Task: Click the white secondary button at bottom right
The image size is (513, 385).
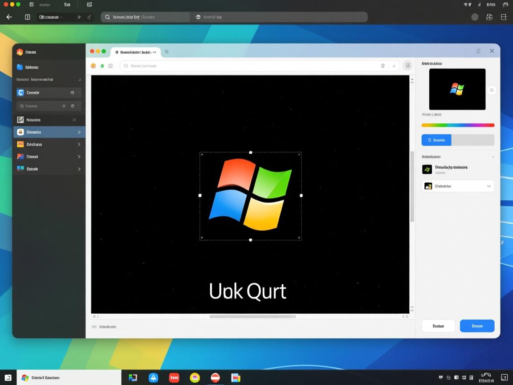Action: click(438, 326)
